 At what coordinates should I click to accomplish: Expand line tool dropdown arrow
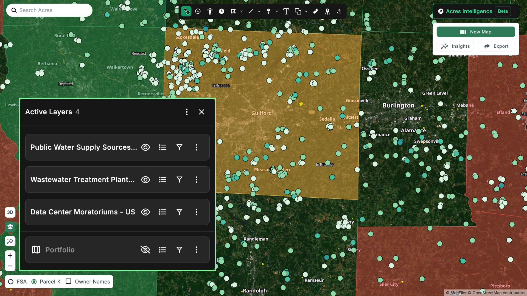[x=259, y=12]
